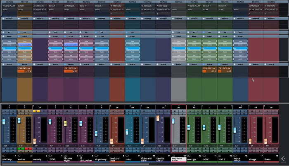Screen dimensions: 289x166
Task: Solo the walrus strings channel
Action: pyautogui.click(x=244, y=111)
